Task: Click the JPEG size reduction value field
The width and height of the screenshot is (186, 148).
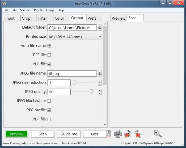Action: (59, 83)
